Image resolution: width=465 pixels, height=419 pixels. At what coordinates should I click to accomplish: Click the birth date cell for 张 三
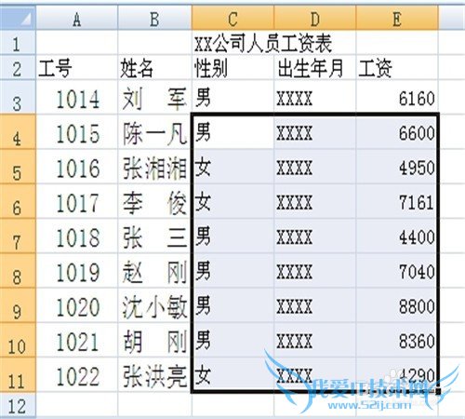pyautogui.click(x=315, y=236)
